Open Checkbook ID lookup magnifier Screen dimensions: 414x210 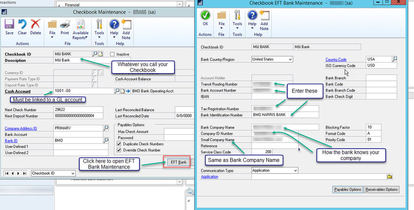click(x=95, y=54)
